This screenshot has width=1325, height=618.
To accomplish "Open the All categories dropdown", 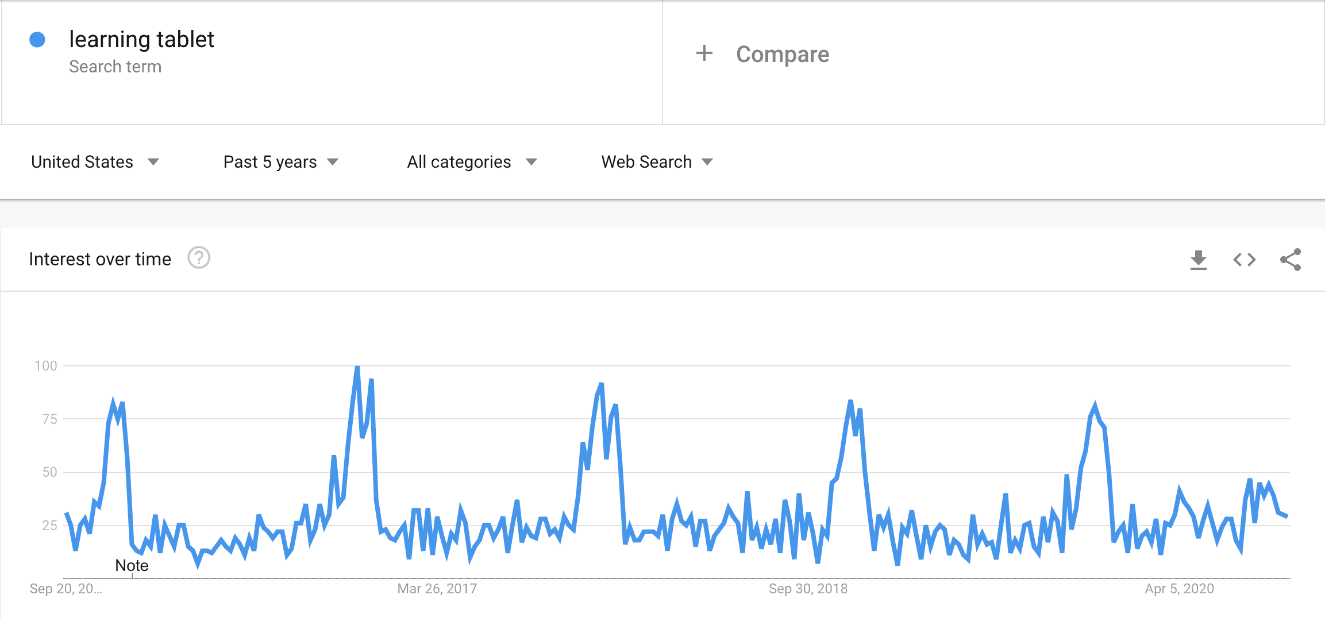I will click(x=471, y=162).
